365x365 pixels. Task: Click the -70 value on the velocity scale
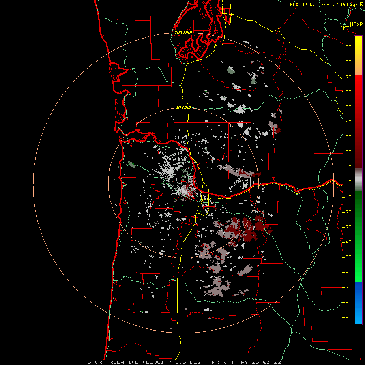[x=347, y=288]
